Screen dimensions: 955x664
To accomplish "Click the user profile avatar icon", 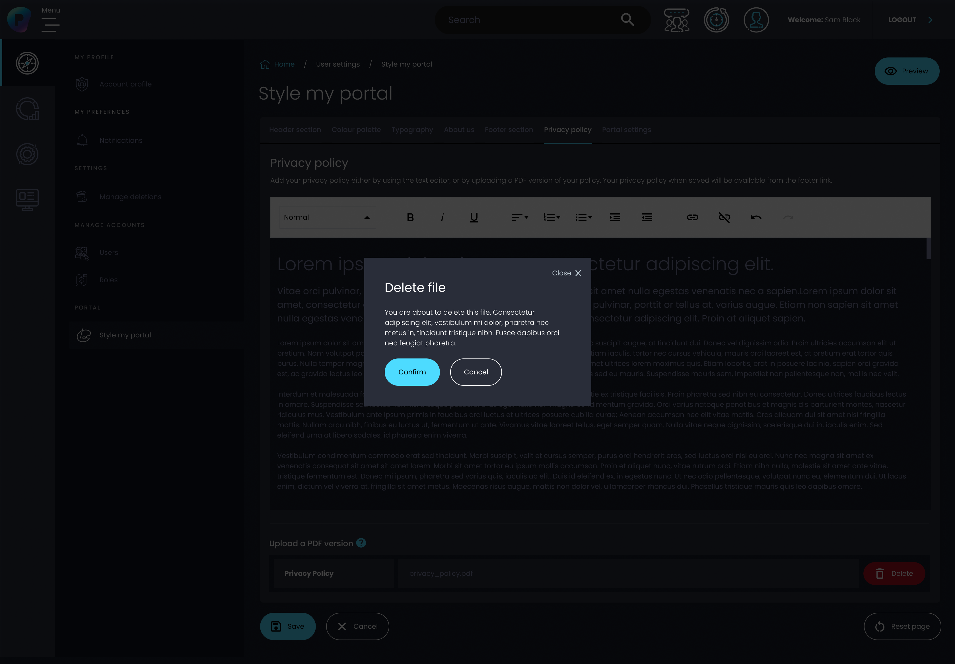I will pos(756,20).
